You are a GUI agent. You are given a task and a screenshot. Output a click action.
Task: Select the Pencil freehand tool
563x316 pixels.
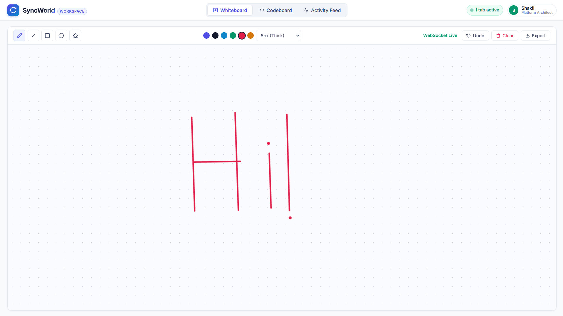point(19,35)
